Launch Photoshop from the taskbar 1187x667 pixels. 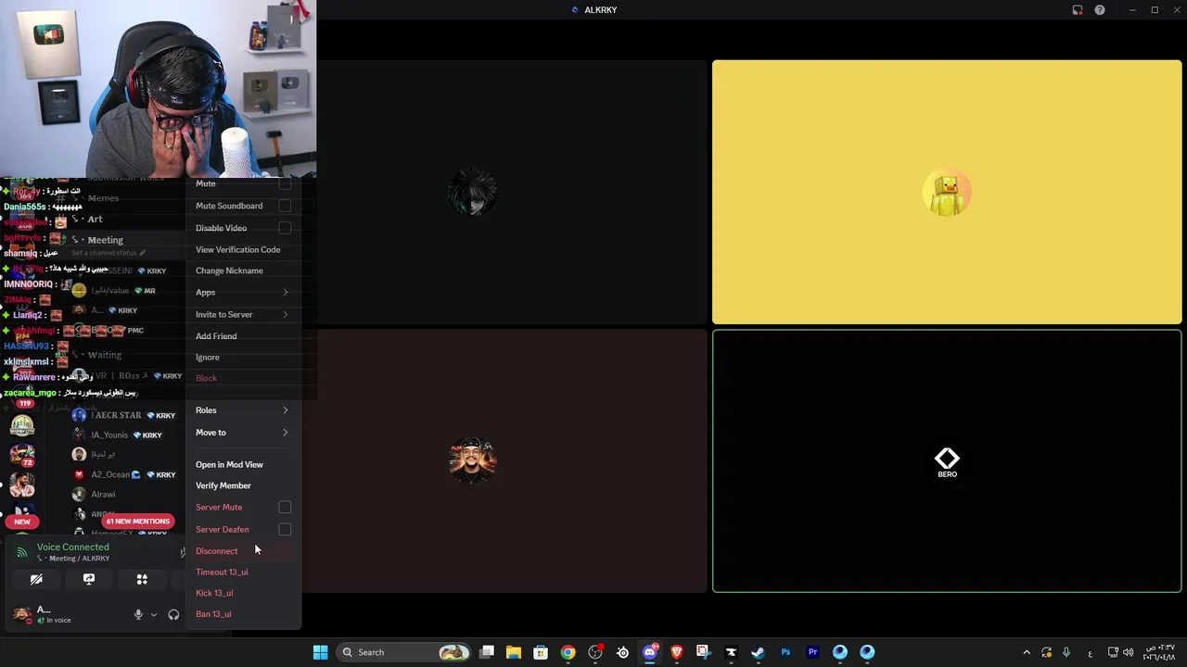785,652
